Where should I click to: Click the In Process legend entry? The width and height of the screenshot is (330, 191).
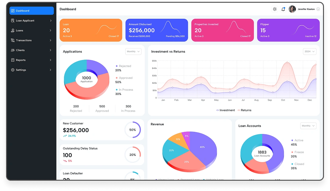(x=124, y=90)
